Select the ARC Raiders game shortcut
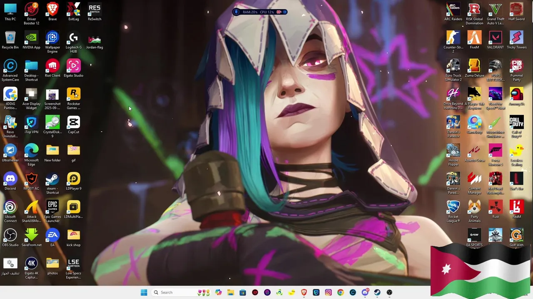The width and height of the screenshot is (533, 299). pyautogui.click(x=453, y=12)
